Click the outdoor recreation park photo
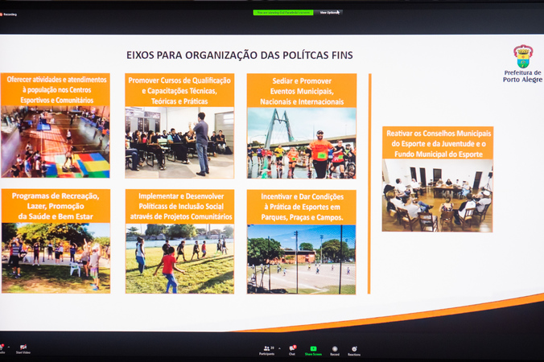 click(56, 257)
